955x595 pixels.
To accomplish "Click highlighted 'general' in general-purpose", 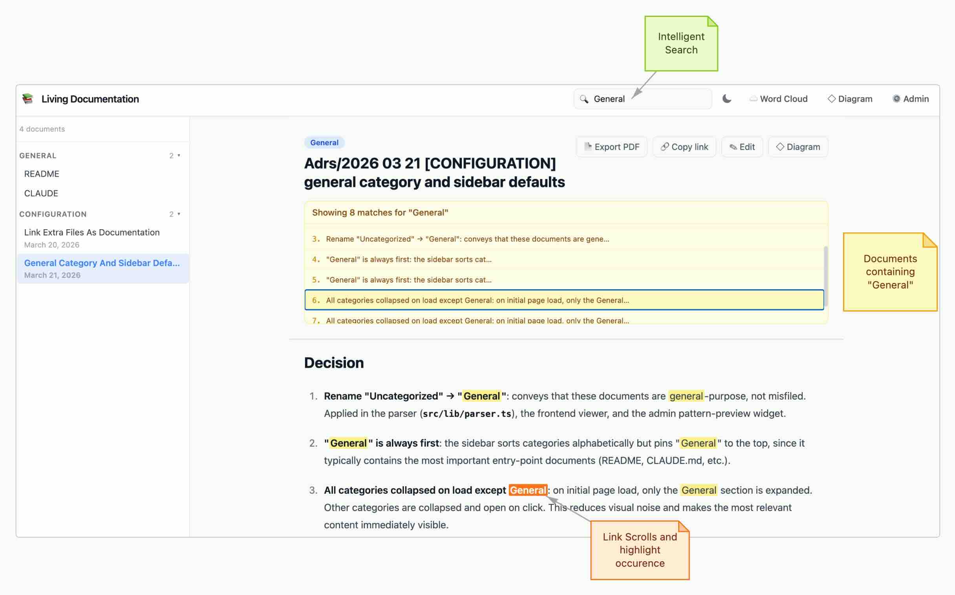I will tap(686, 396).
